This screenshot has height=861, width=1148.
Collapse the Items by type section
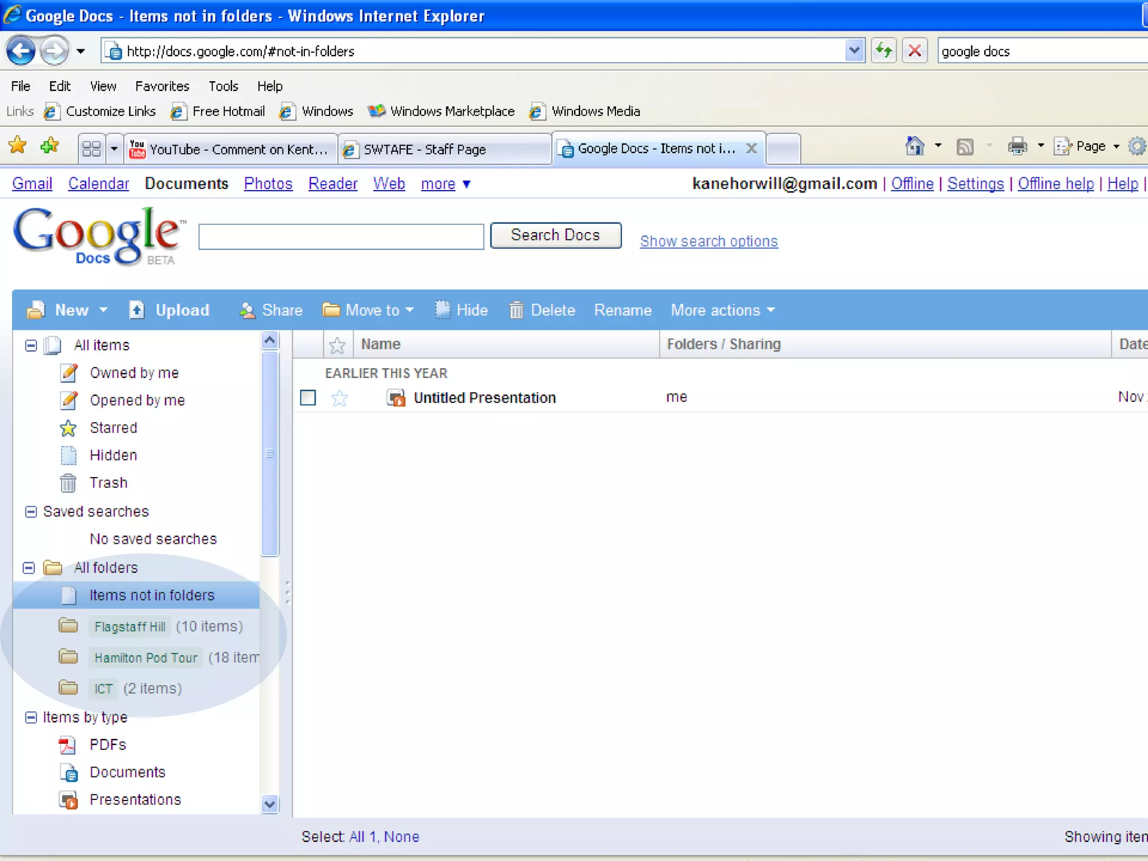click(31, 717)
